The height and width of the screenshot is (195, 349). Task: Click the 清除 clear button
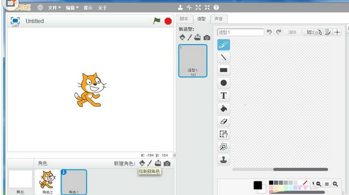click(x=292, y=32)
